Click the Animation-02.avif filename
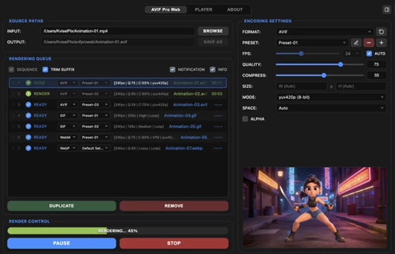 point(190,93)
